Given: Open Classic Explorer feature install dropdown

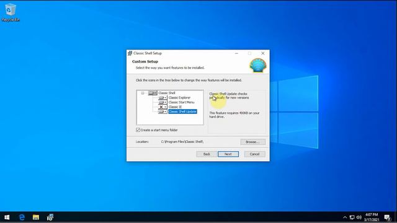Looking at the screenshot, I should pos(163,98).
